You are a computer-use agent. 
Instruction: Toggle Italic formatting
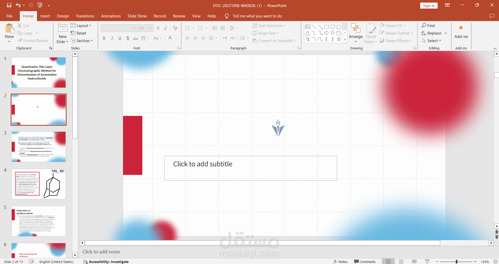click(x=112, y=38)
